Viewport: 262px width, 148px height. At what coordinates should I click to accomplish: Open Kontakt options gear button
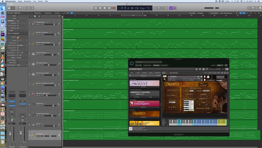click(x=200, y=69)
